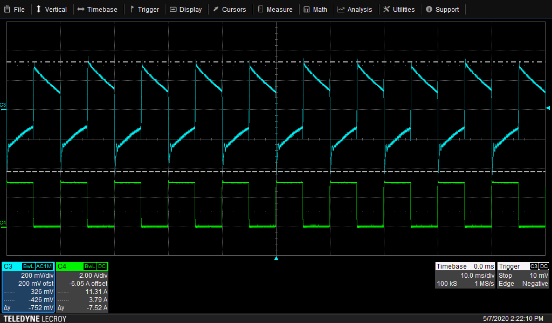This screenshot has height=323, width=552.
Task: Click the Display panel icon
Action: [172, 9]
